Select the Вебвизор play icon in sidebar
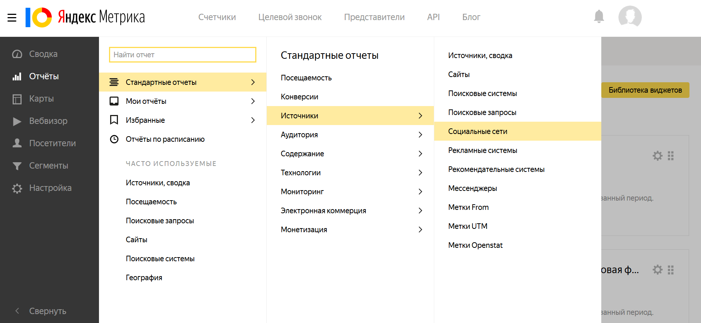The height and width of the screenshot is (323, 701). point(17,121)
